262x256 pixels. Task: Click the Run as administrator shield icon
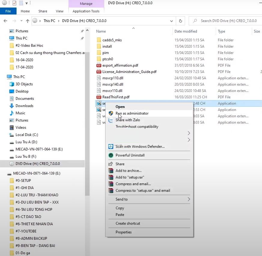(111, 113)
